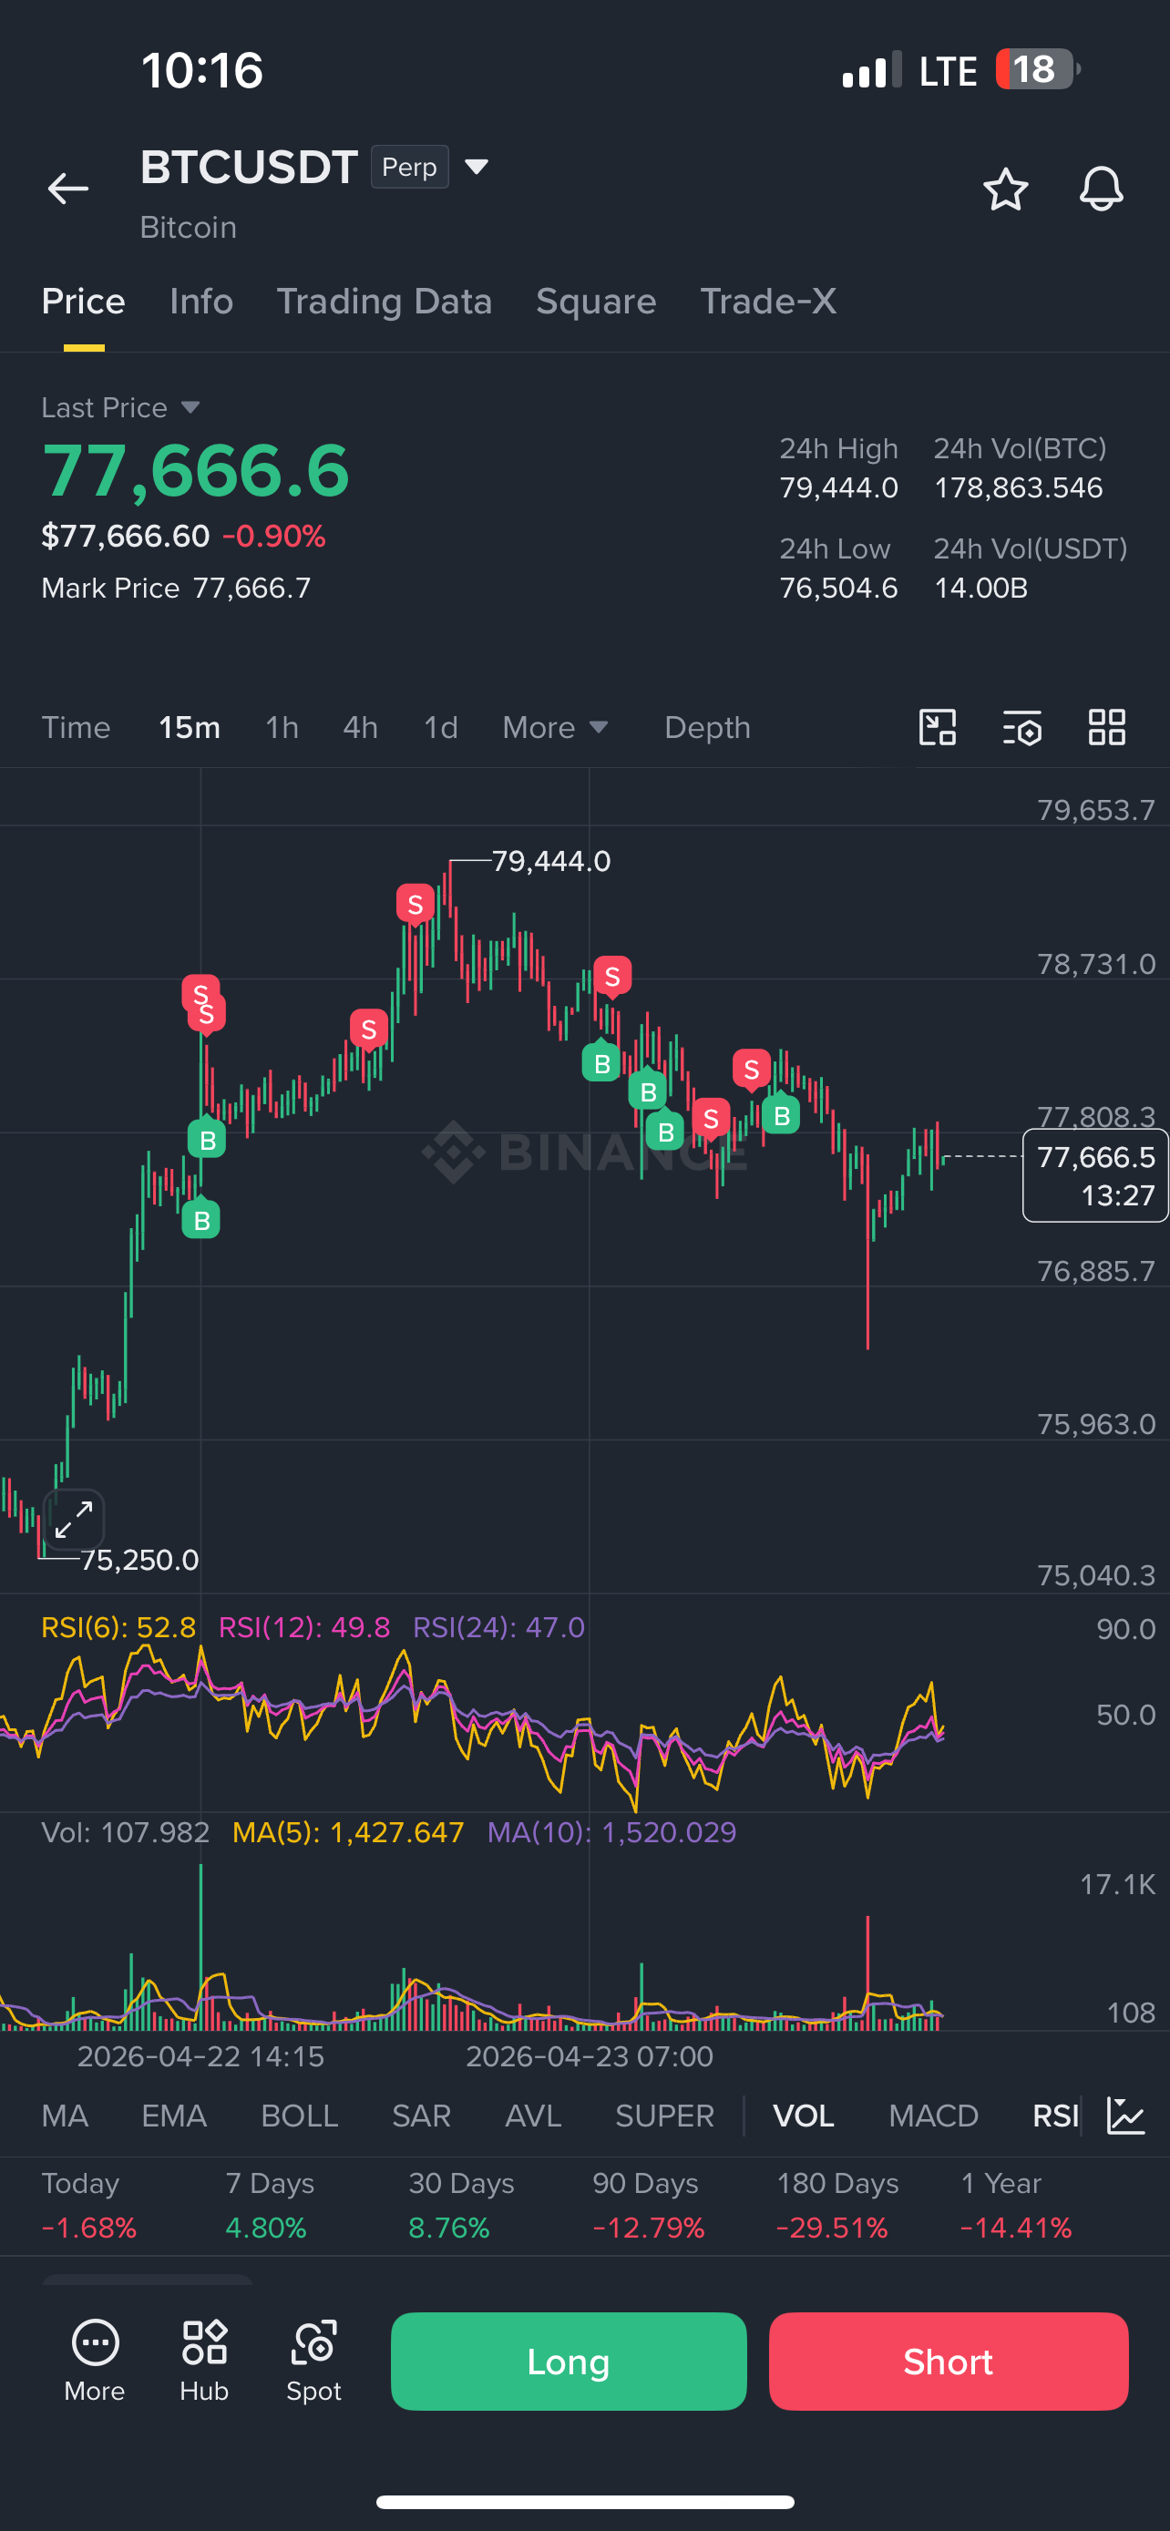Image resolution: width=1170 pixels, height=2531 pixels.
Task: Tap the 24h Vol(USDT) value 14.00B
Action: (980, 588)
